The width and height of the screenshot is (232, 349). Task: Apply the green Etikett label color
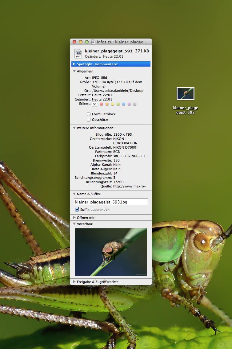[x=118, y=104]
